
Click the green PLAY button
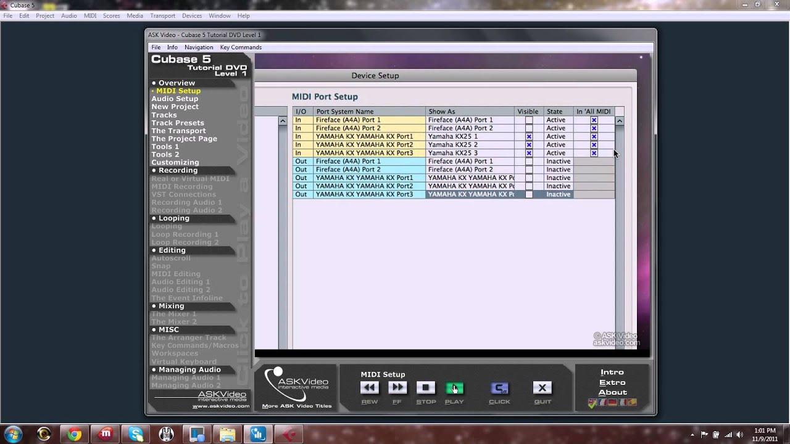click(x=454, y=388)
